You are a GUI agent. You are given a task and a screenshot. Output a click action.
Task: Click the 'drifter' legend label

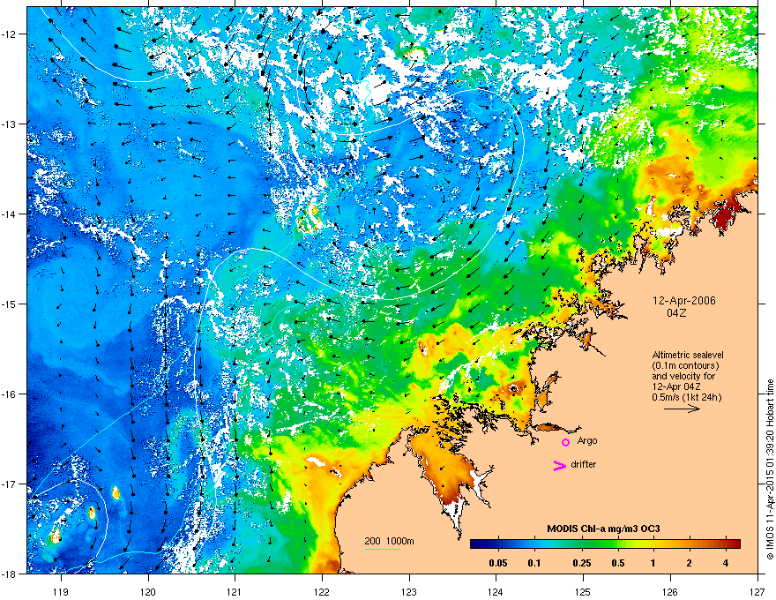click(x=583, y=464)
